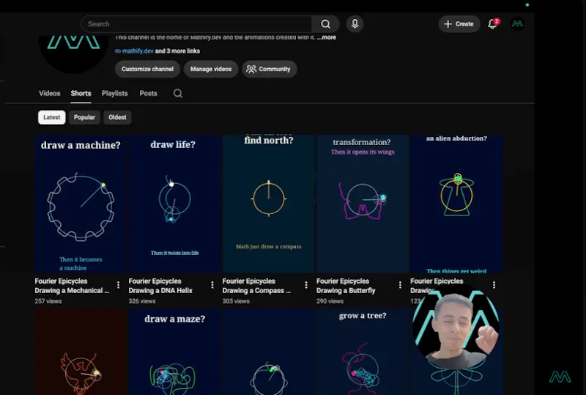Open the Posts tab

click(x=149, y=93)
